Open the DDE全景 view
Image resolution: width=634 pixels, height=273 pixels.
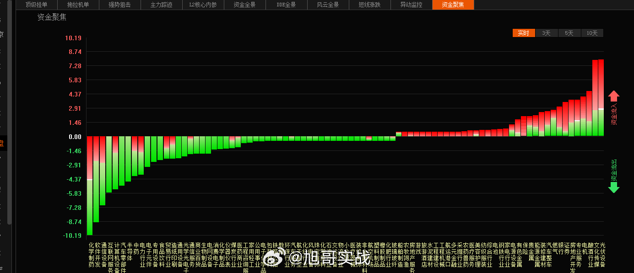click(286, 5)
